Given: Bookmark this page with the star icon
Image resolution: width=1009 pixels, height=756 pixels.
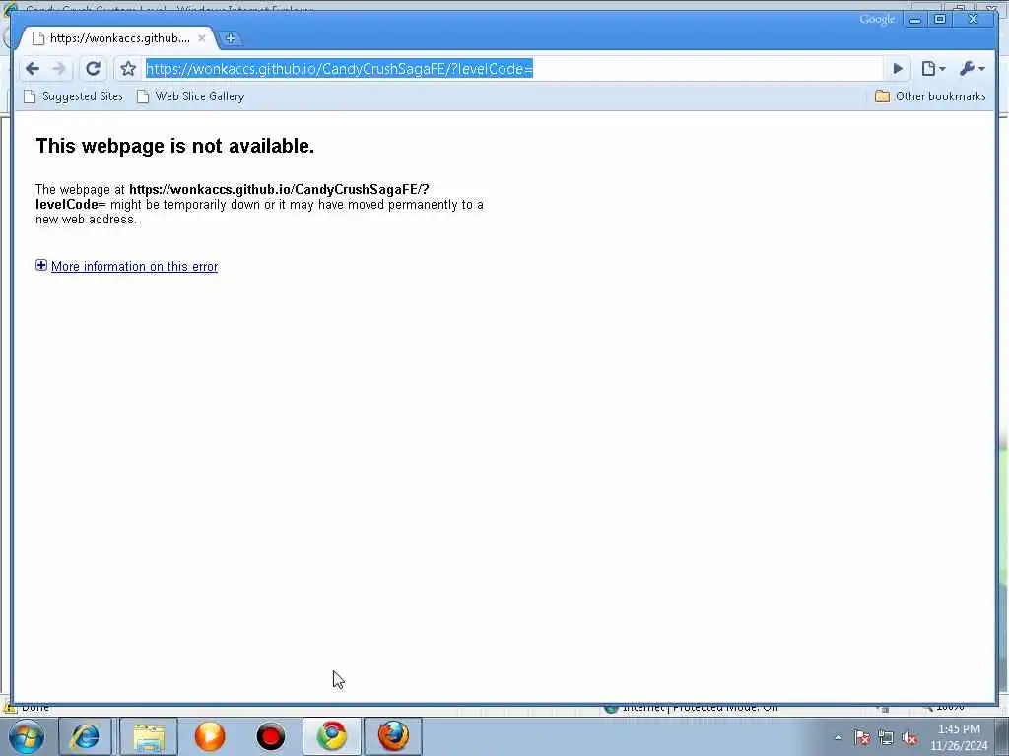Looking at the screenshot, I should 128,68.
